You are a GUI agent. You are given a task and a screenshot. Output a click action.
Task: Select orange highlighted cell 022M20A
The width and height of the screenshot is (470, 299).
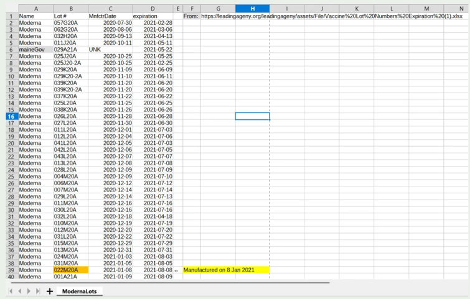70,270
